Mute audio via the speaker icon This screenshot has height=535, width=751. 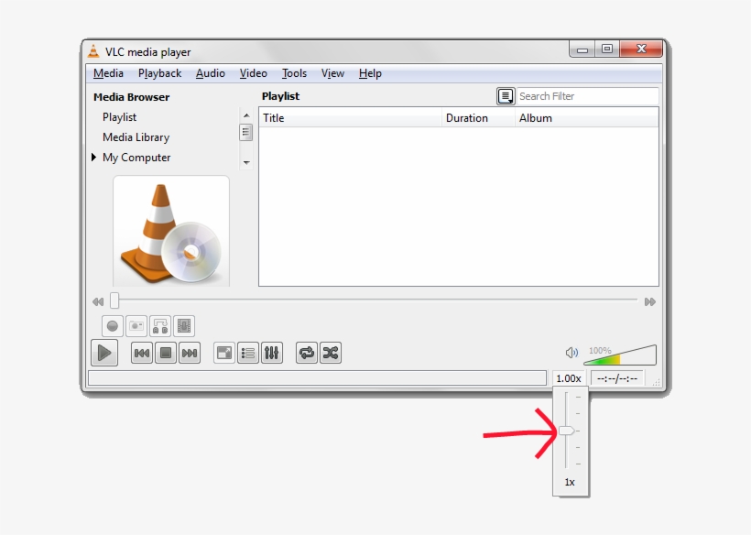point(571,353)
